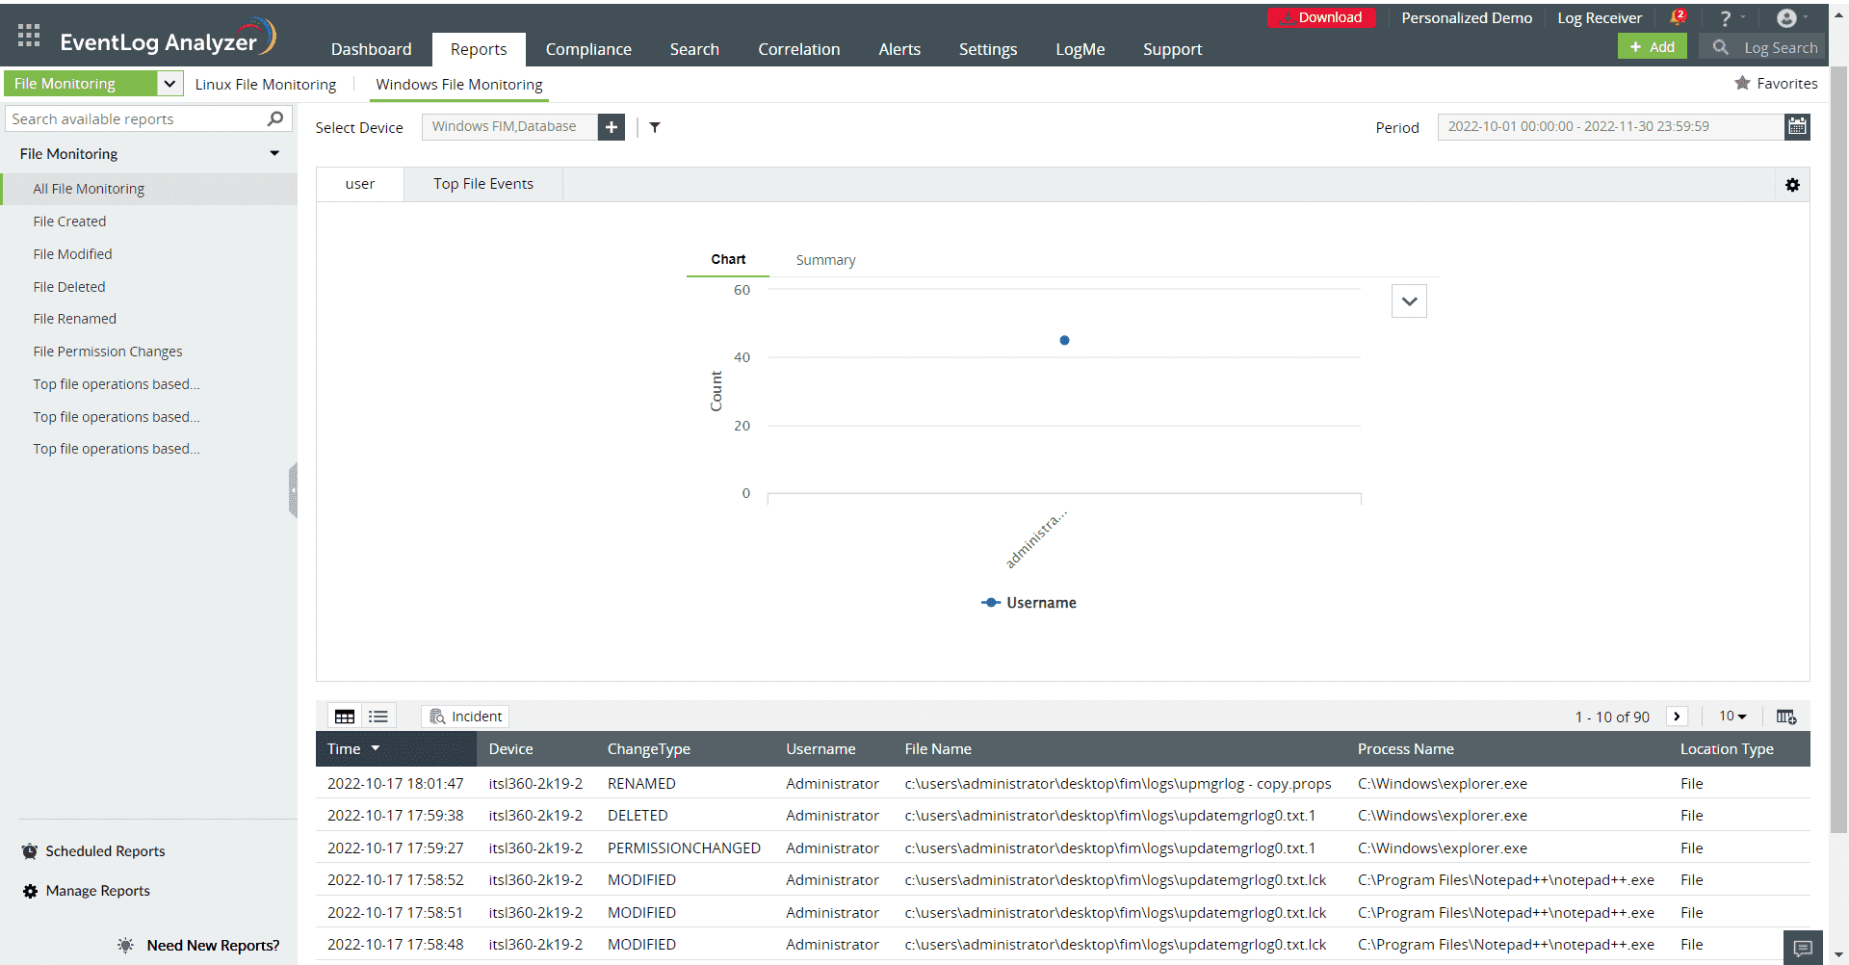Click the red Download button
Image resolution: width=1849 pixels, height=965 pixels.
1321,17
